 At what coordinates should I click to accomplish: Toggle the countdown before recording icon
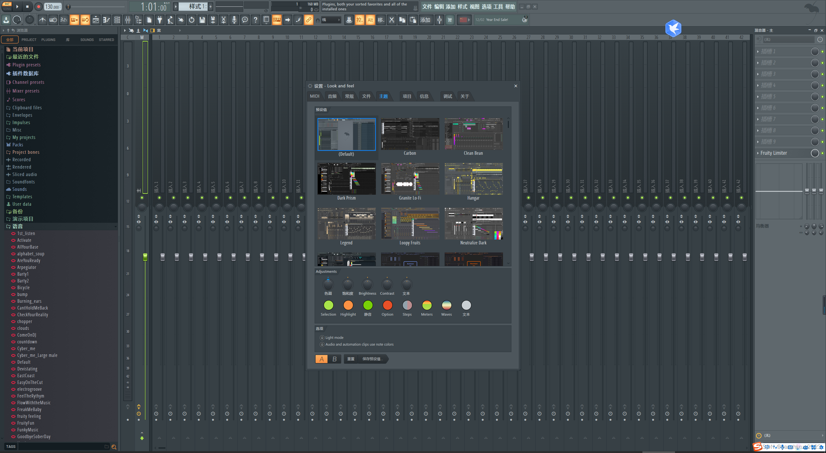64,20
